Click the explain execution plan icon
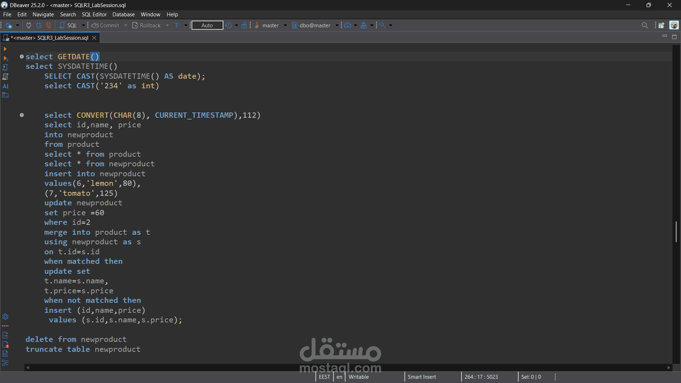This screenshot has height=383, width=681. click(x=5, y=77)
